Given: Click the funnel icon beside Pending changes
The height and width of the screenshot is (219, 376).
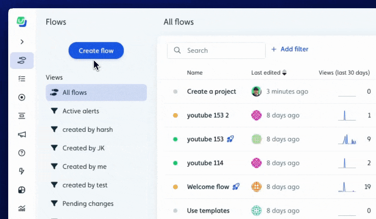Looking at the screenshot, I should click(54, 203).
